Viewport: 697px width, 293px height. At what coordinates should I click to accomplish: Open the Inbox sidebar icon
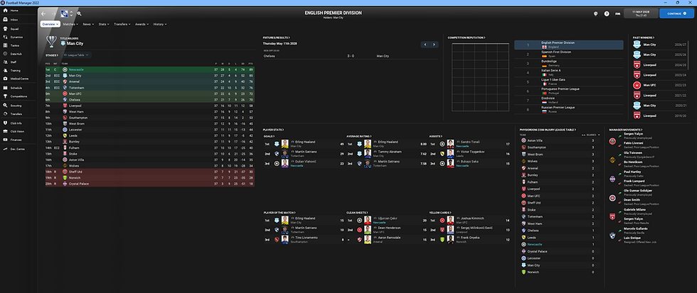tap(6, 19)
